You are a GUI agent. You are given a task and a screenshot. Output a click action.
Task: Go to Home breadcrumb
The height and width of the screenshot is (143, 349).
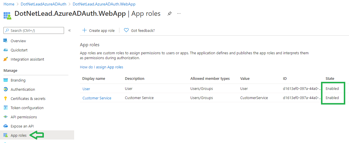point(9,4)
